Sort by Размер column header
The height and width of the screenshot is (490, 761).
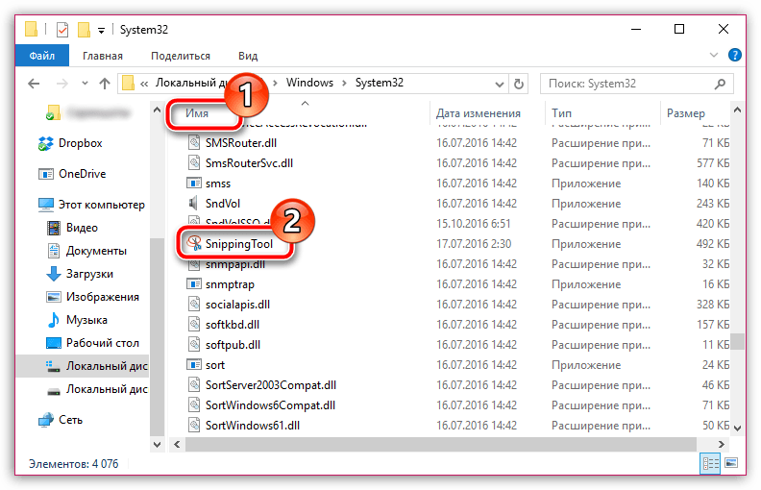[686, 113]
